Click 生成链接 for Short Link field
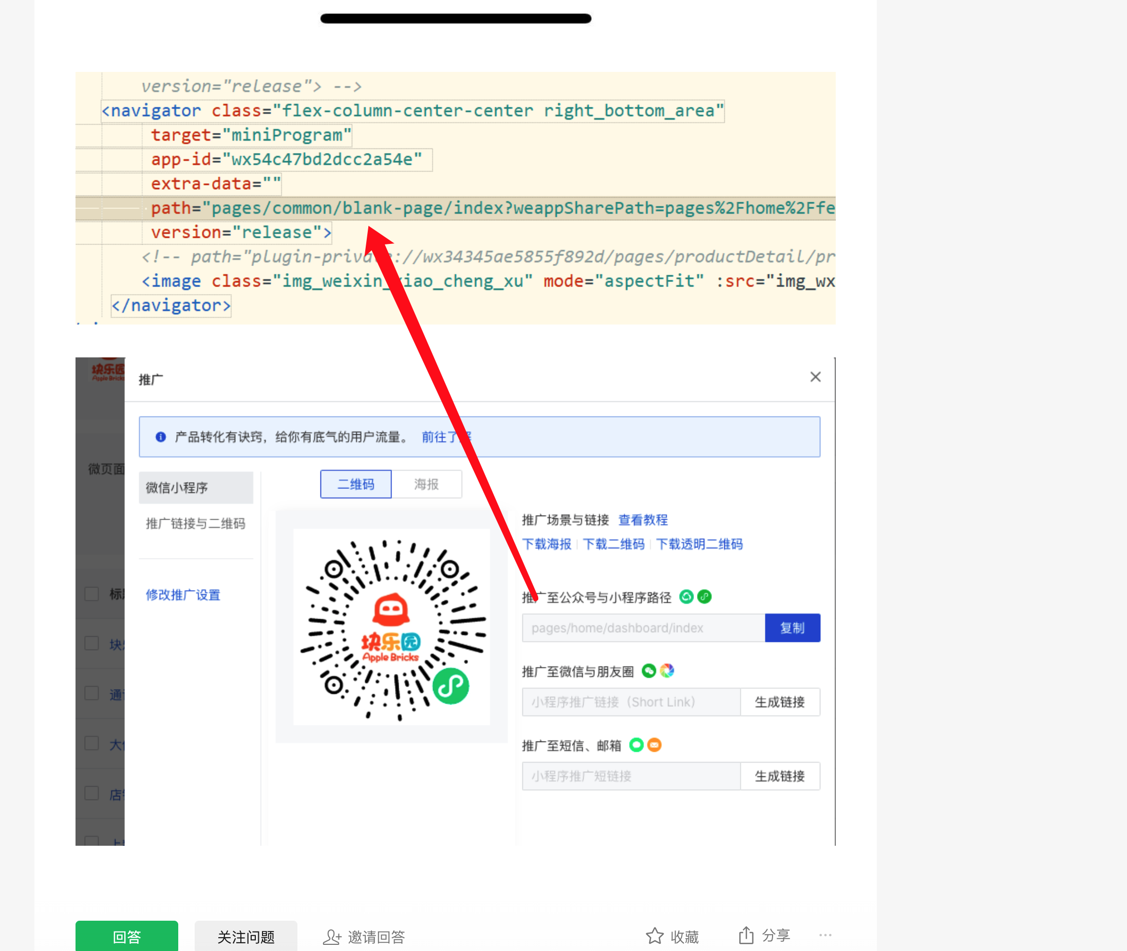Image resolution: width=1127 pixels, height=951 pixels. 779,702
